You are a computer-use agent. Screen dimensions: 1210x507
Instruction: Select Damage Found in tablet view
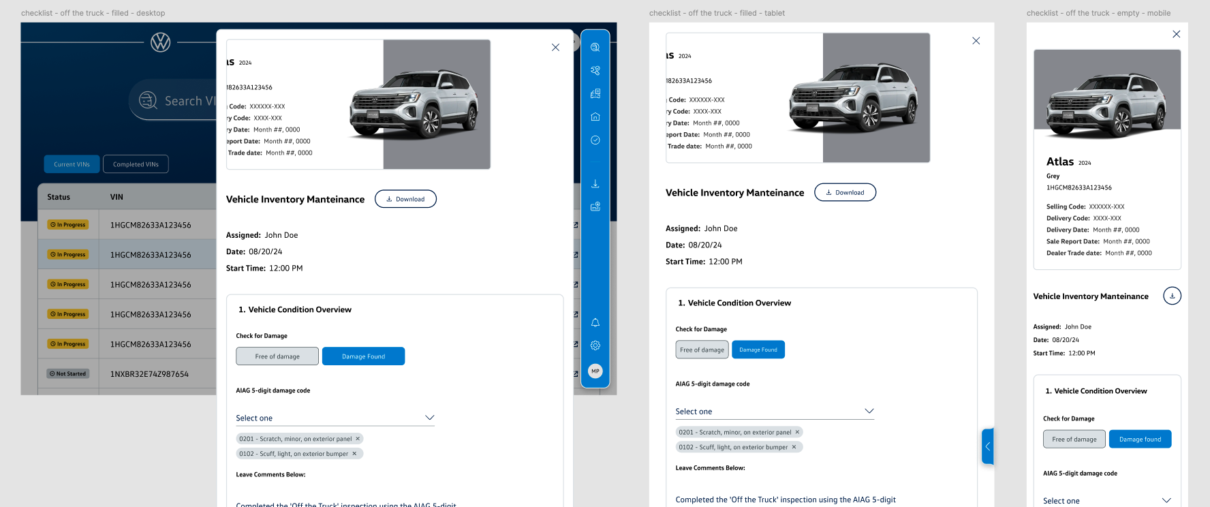click(x=758, y=350)
